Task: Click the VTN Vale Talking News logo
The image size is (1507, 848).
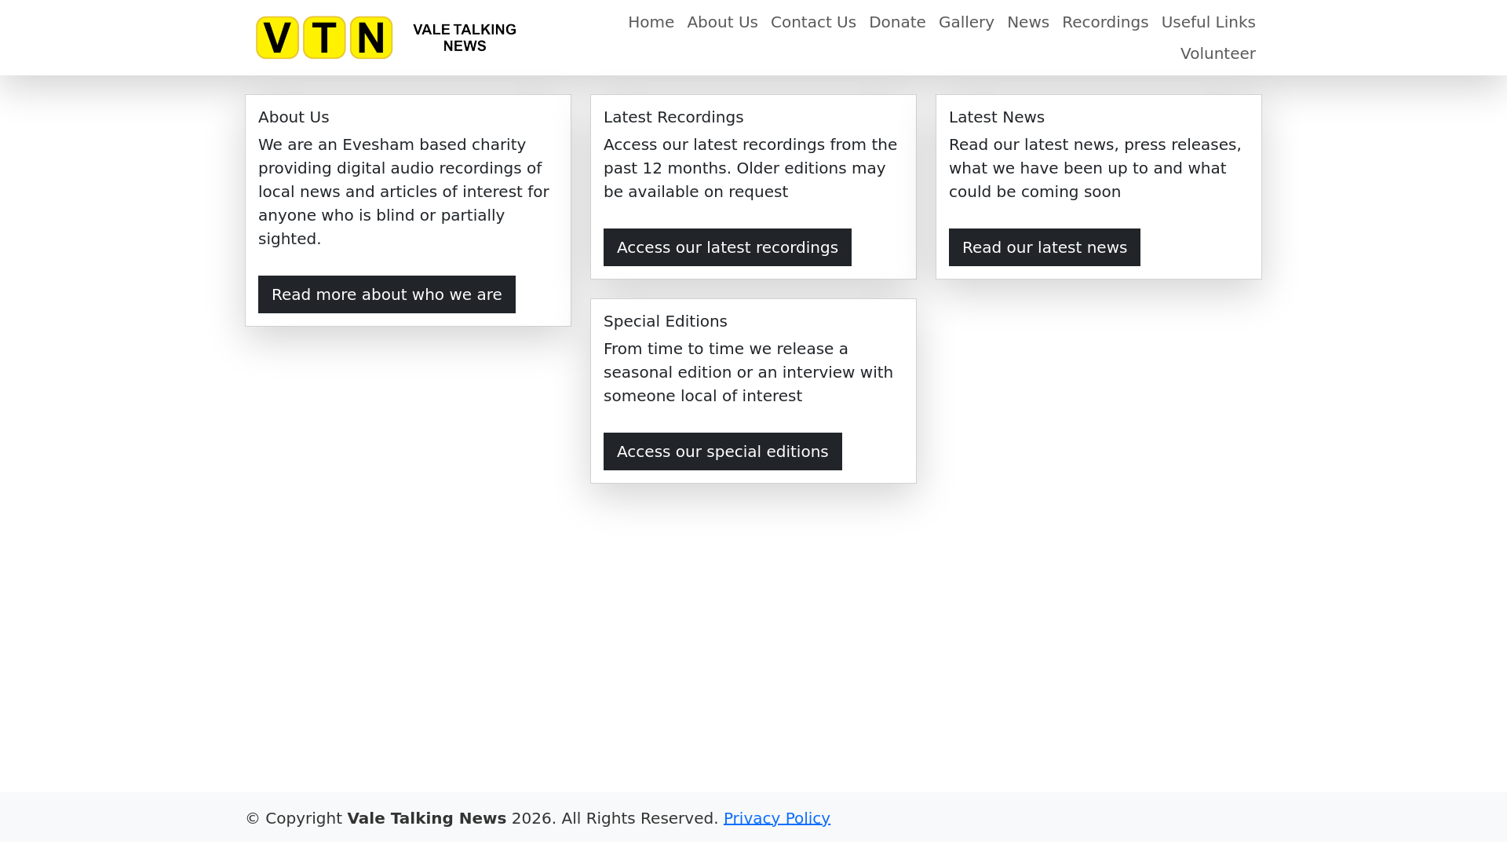Action: 386,38
